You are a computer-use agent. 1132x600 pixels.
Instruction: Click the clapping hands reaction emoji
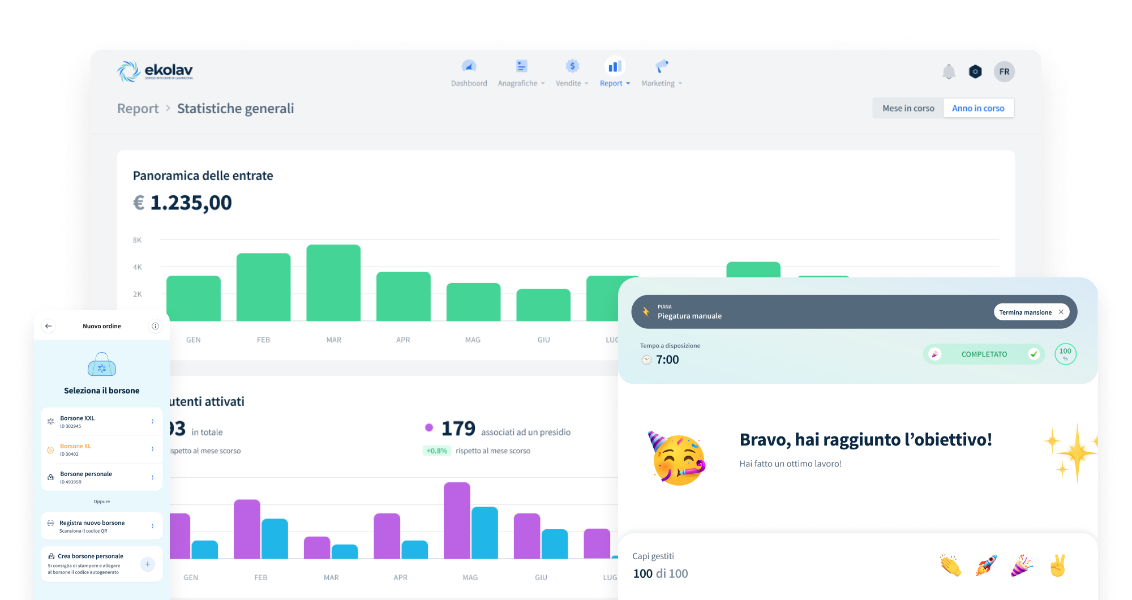(x=950, y=565)
